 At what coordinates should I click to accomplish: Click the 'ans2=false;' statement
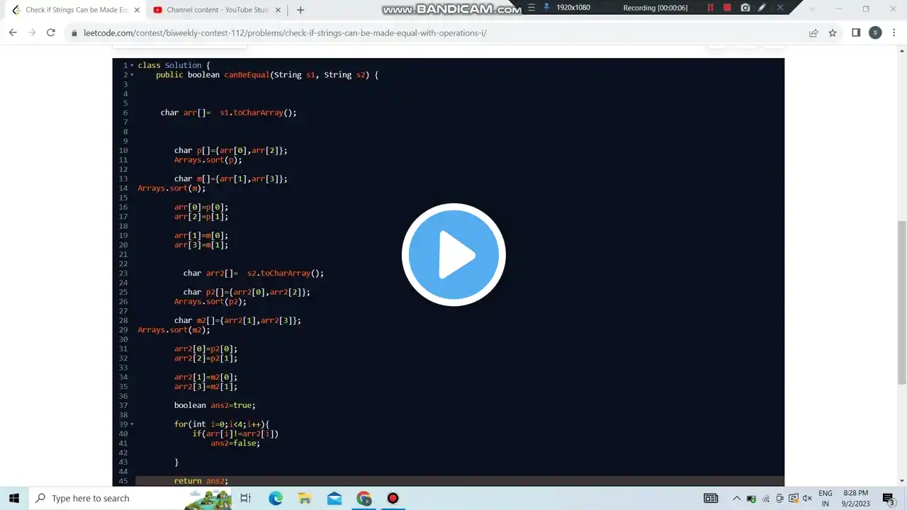(235, 443)
